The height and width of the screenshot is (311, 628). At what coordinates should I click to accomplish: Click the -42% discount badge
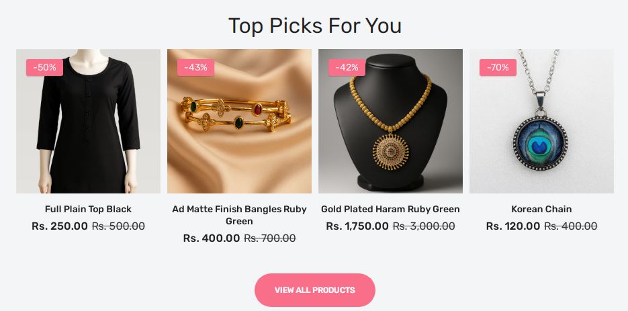[347, 67]
